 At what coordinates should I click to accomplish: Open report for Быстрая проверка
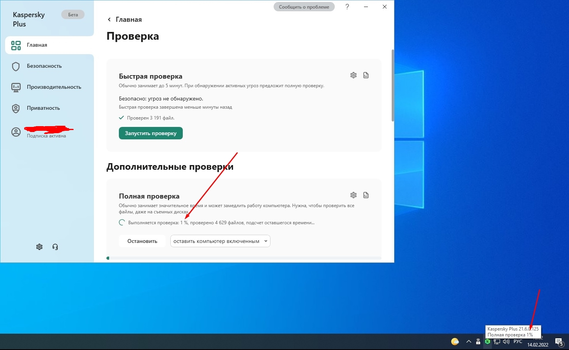point(366,75)
